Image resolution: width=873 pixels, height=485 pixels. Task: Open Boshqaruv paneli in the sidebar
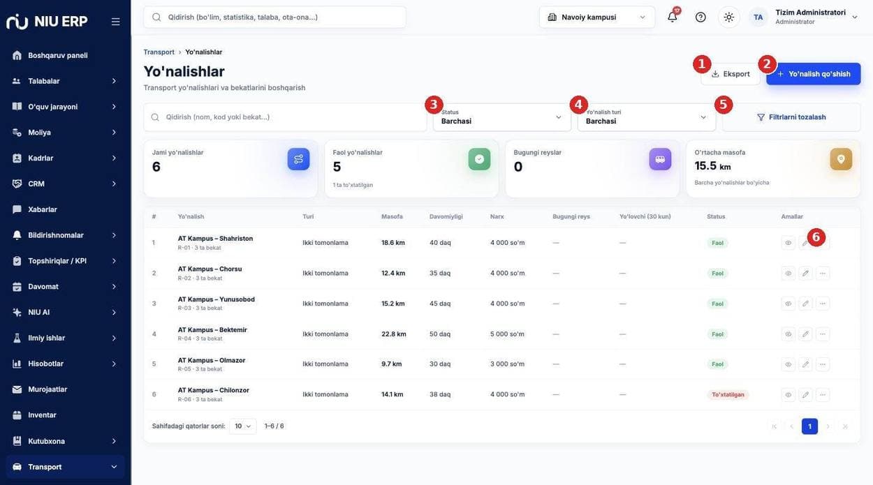[66, 55]
